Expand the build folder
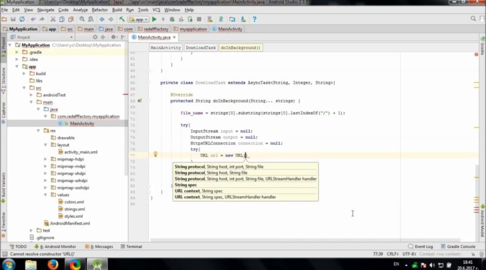The image size is (486, 270). (x=24, y=73)
